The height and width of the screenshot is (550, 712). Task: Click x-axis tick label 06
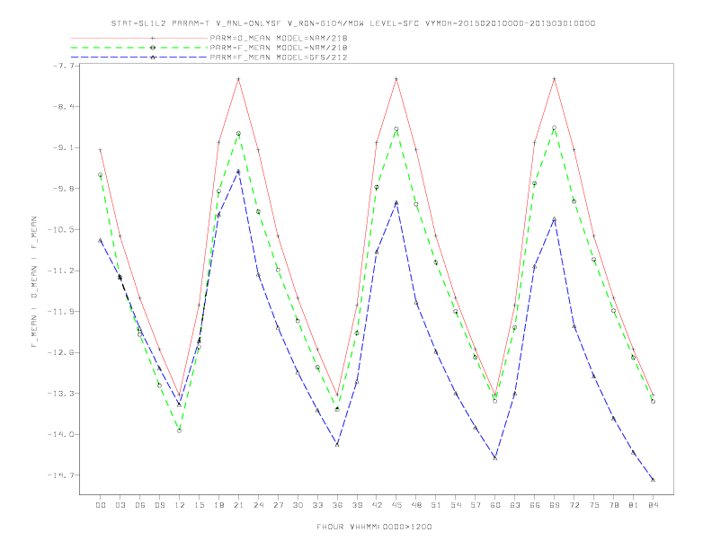click(140, 505)
